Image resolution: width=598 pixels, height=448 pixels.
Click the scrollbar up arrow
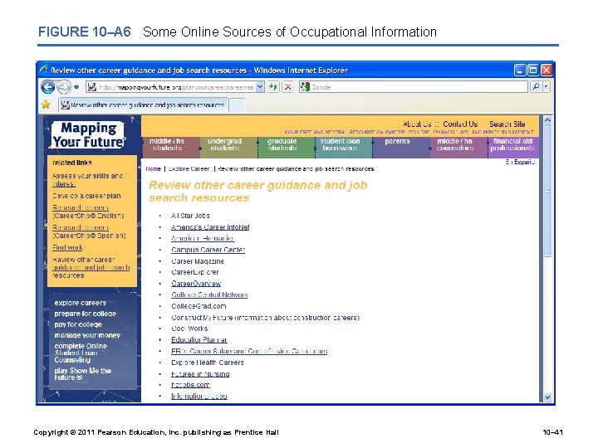(x=547, y=120)
